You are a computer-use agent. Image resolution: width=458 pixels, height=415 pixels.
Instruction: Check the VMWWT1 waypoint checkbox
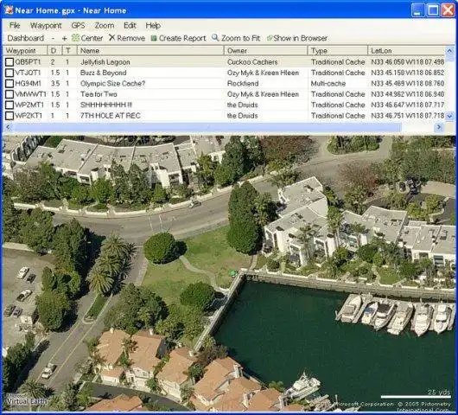click(10, 94)
